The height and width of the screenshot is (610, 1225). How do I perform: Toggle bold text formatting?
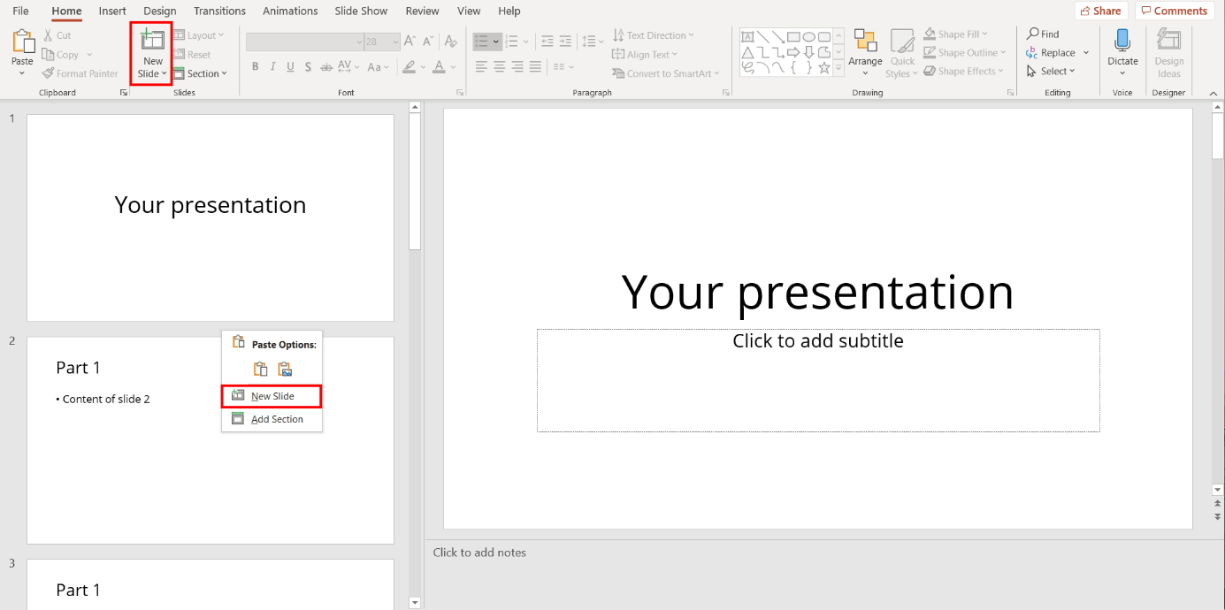[x=255, y=66]
